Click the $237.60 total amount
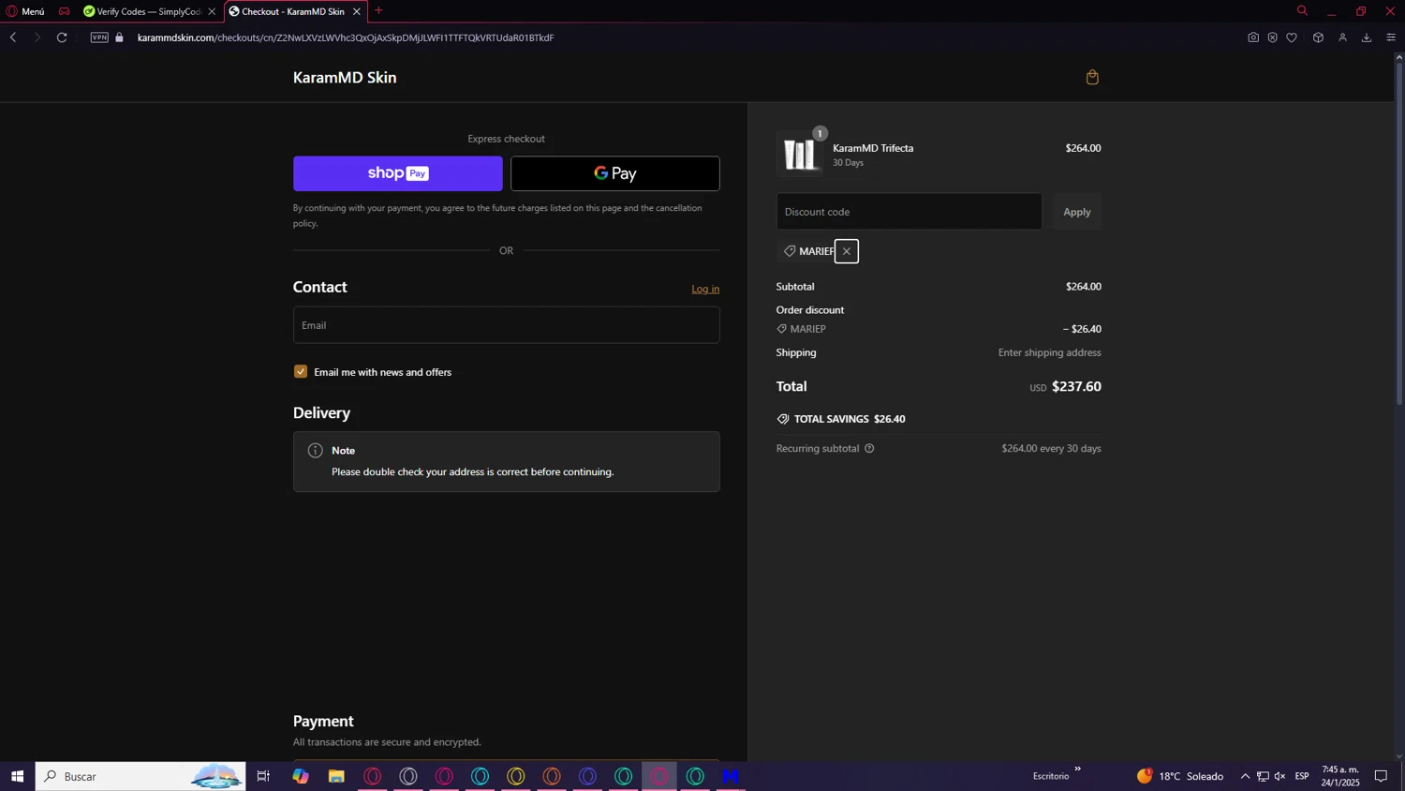The height and width of the screenshot is (791, 1405). click(1076, 386)
